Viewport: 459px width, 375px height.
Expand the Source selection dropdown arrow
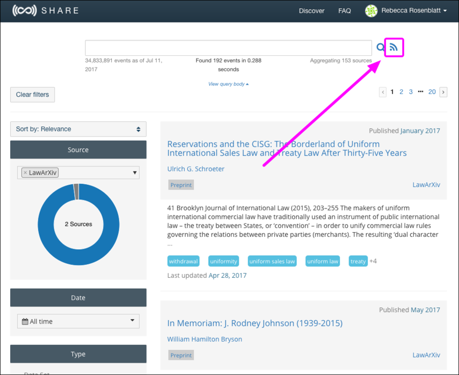click(x=135, y=173)
